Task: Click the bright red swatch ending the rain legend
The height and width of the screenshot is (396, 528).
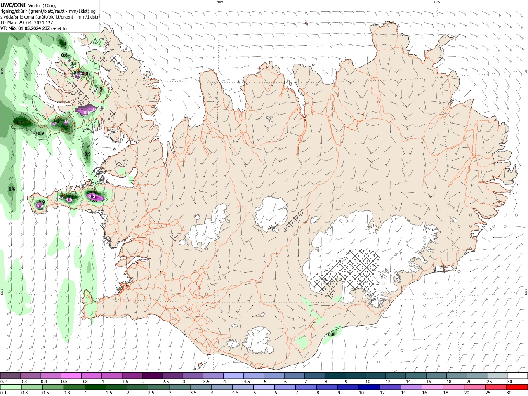Action: (x=517, y=387)
